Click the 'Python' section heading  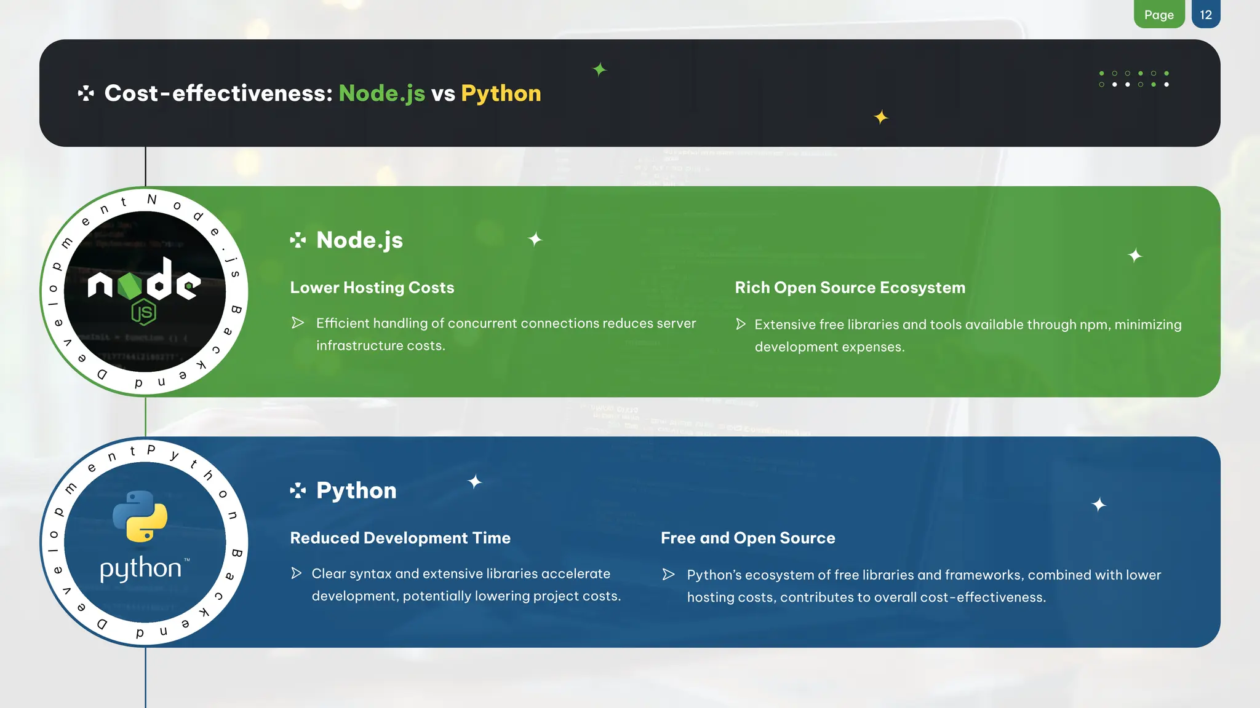tap(356, 491)
